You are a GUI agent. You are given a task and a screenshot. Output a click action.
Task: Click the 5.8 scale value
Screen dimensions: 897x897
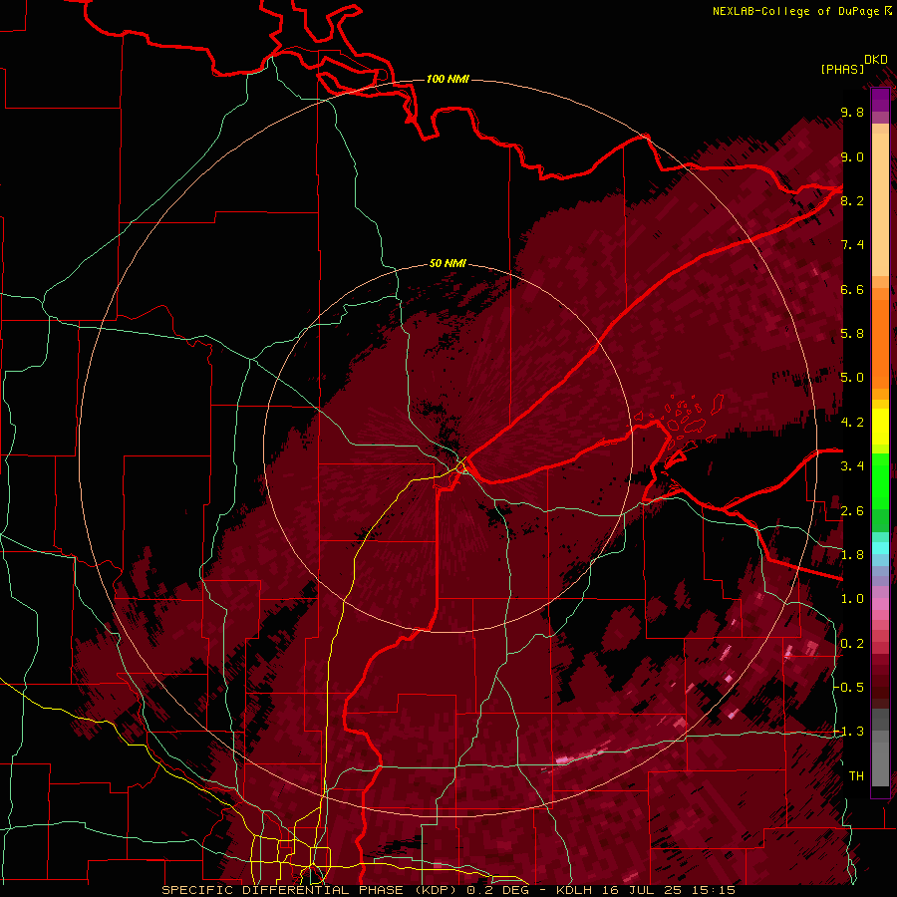tap(852, 334)
